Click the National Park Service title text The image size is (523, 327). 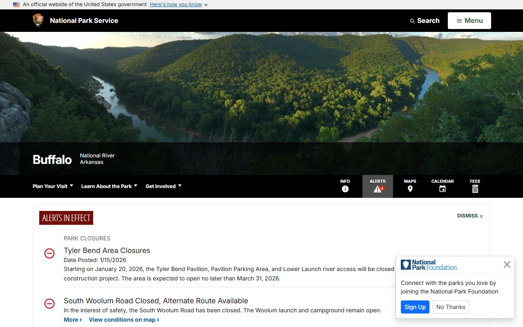[x=84, y=20]
